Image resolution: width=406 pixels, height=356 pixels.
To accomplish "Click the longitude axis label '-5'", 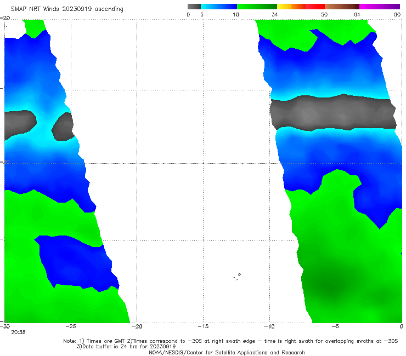I will point(335,326).
